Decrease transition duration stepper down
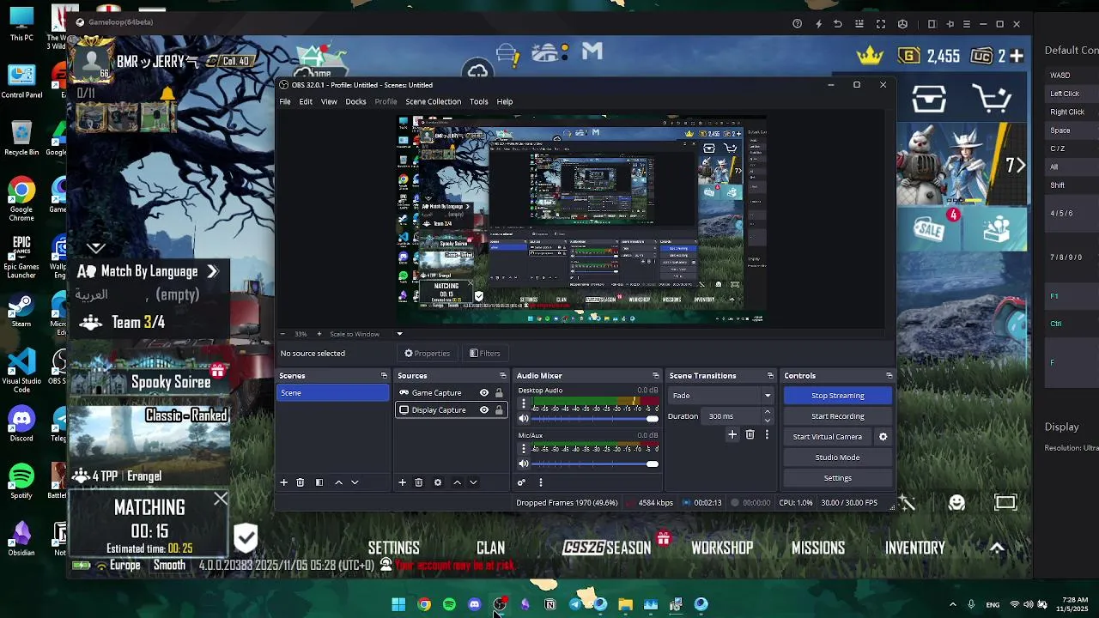The width and height of the screenshot is (1099, 618). tap(768, 421)
